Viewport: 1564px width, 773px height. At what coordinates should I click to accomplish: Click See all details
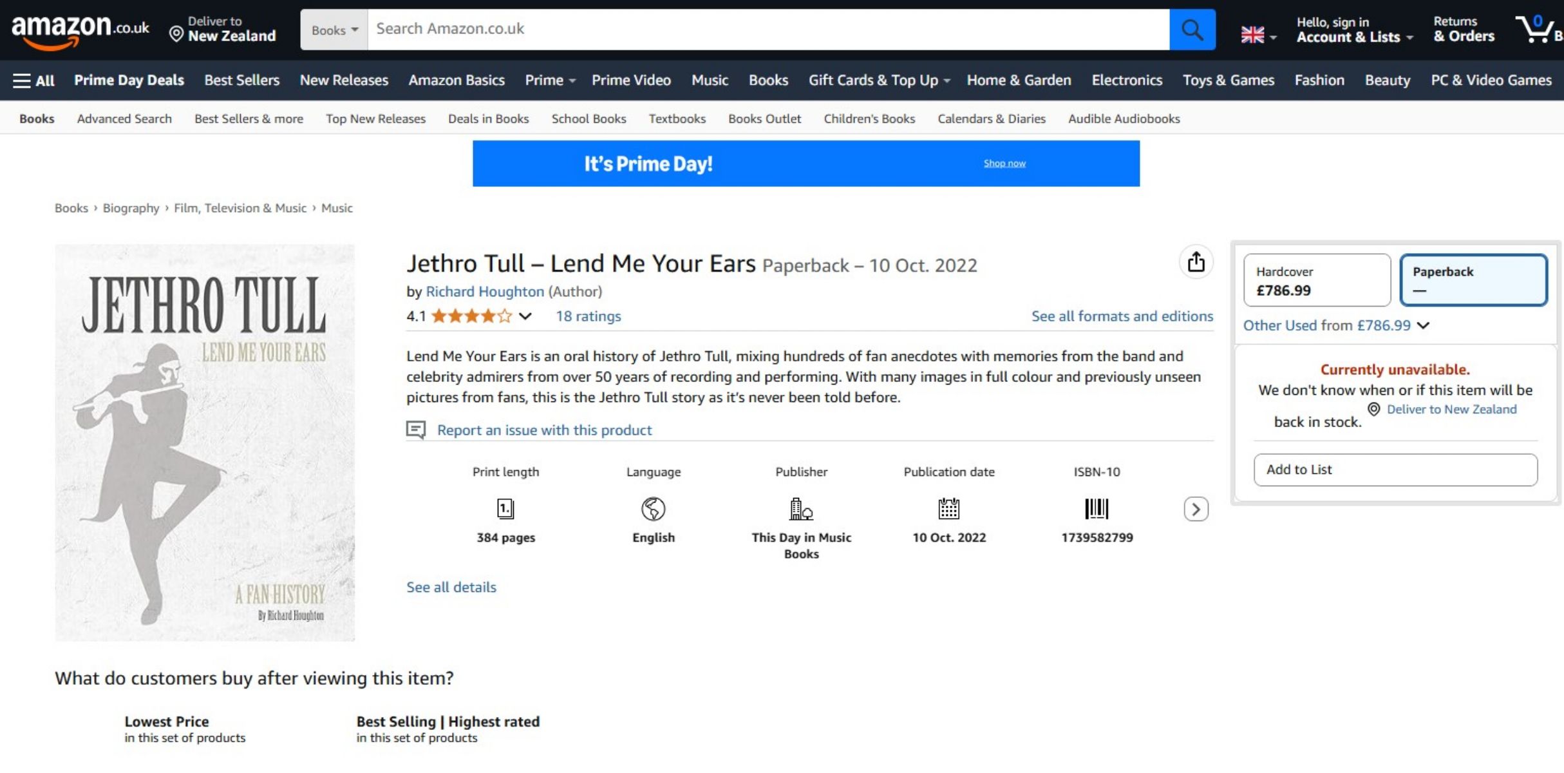(451, 587)
